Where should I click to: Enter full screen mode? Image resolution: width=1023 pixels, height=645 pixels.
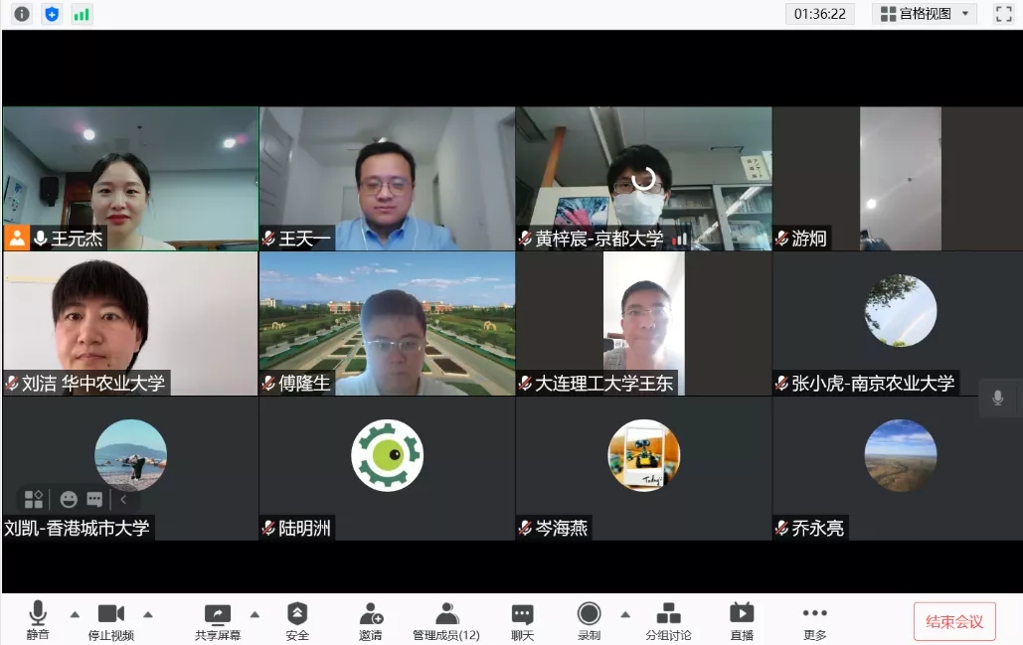point(1003,14)
